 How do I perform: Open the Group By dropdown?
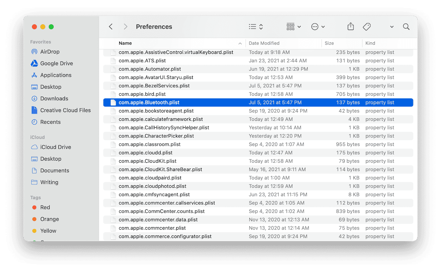pyautogui.click(x=294, y=27)
